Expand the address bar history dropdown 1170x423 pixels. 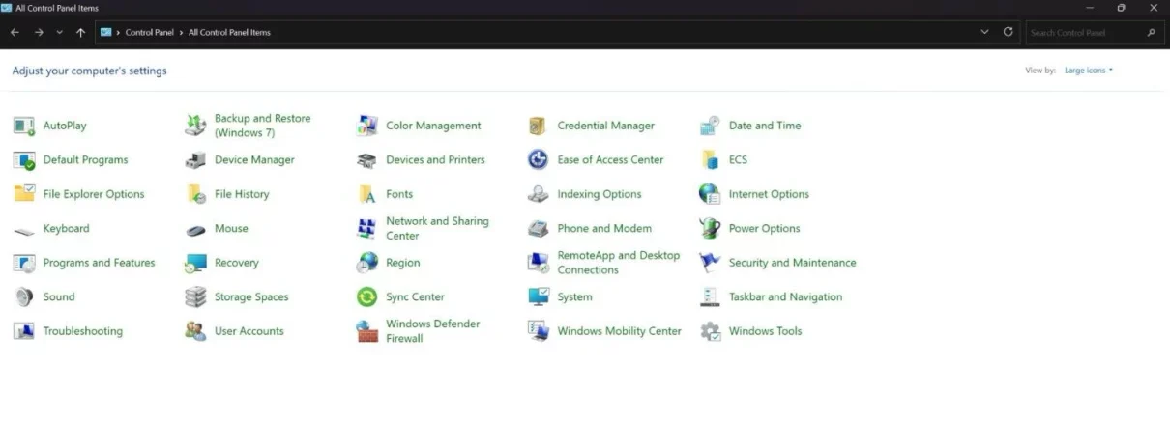click(984, 32)
